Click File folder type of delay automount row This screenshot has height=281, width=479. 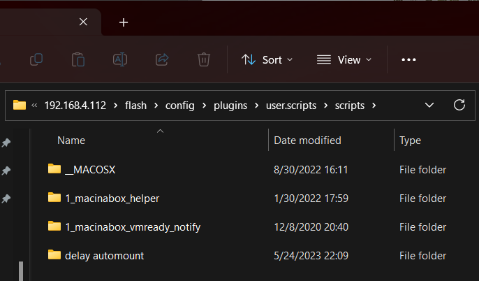tap(423, 256)
